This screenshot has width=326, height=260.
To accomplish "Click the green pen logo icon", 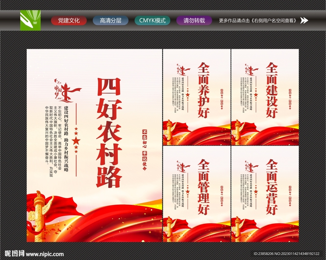I will (30, 20).
